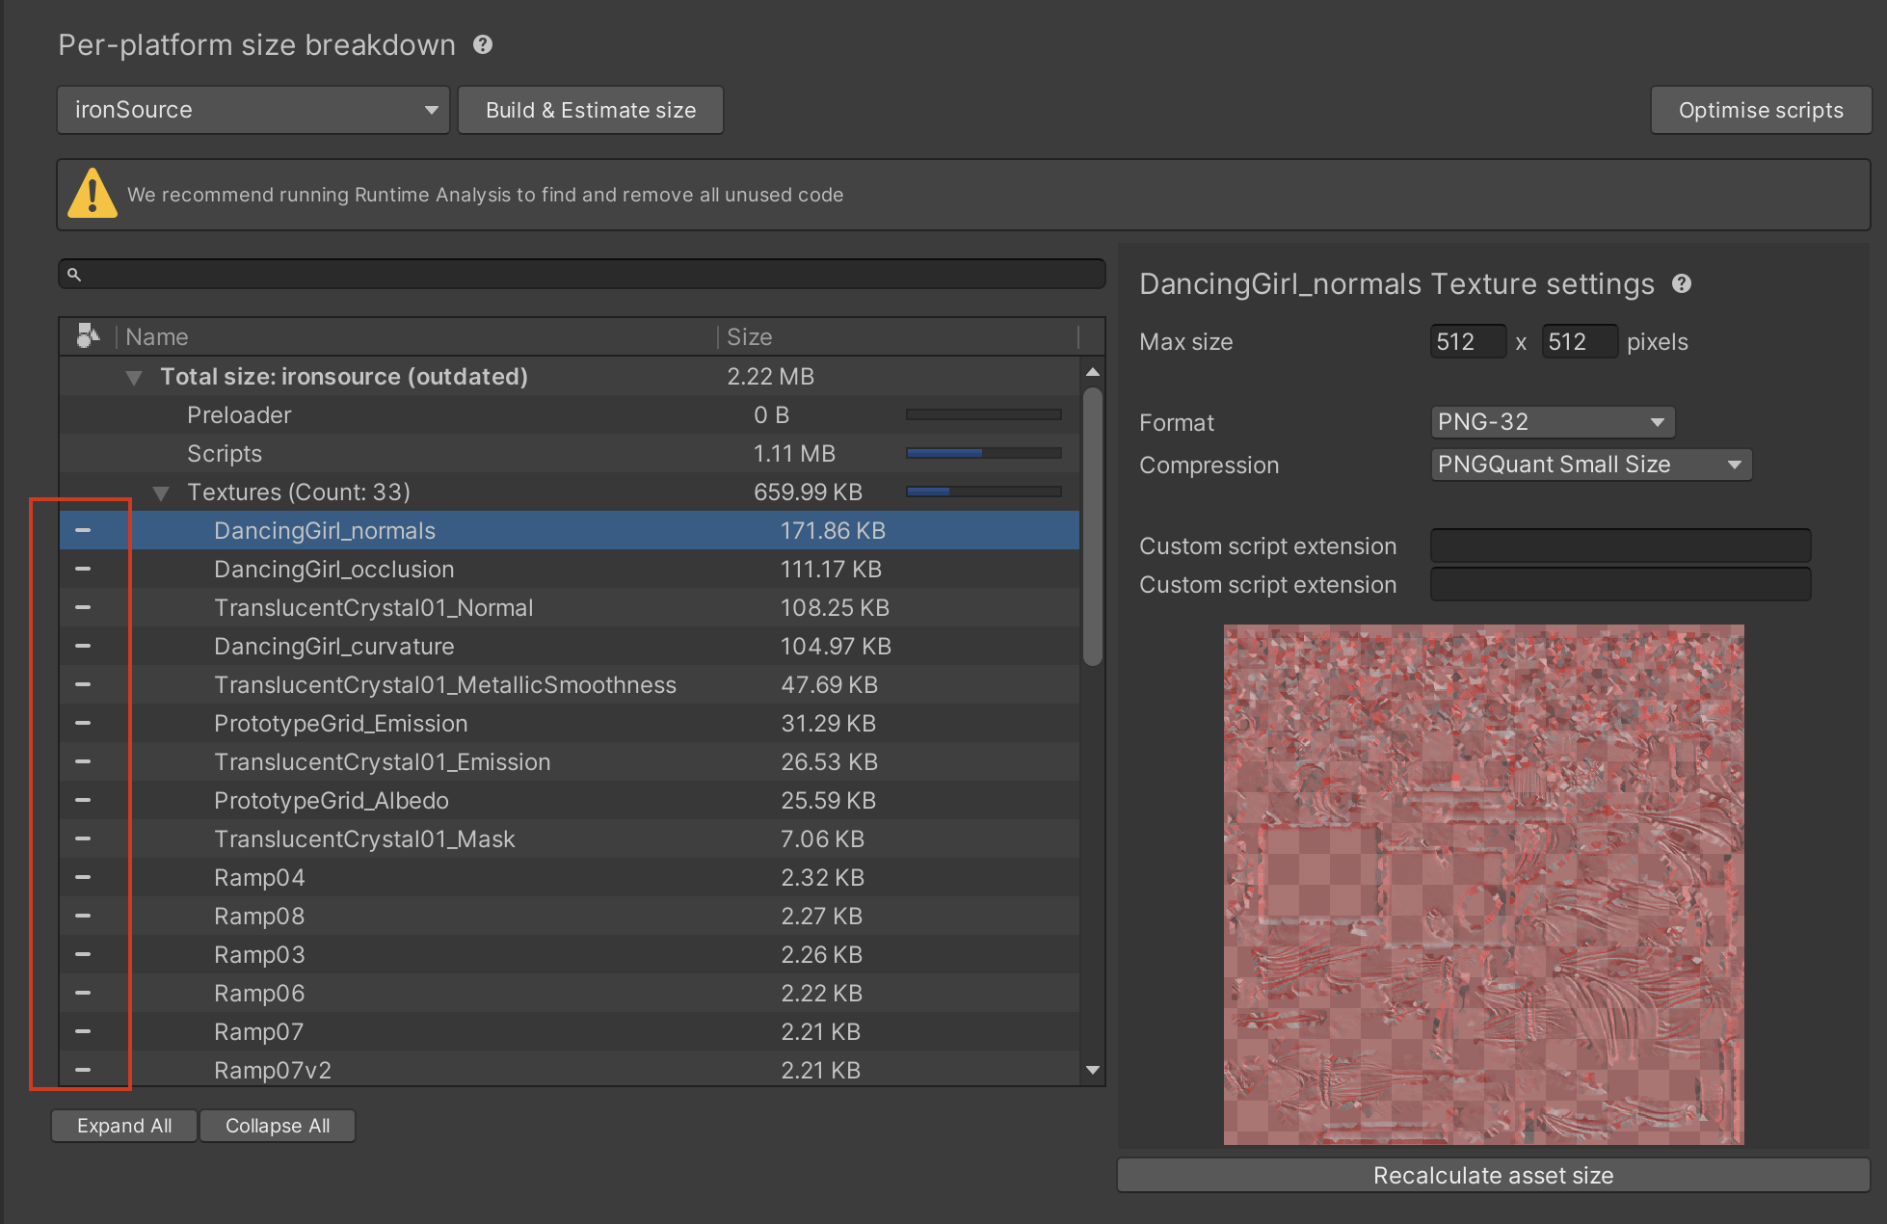
Task: Select the TranslucentCrystal01_Emission row
Action: 570,761
